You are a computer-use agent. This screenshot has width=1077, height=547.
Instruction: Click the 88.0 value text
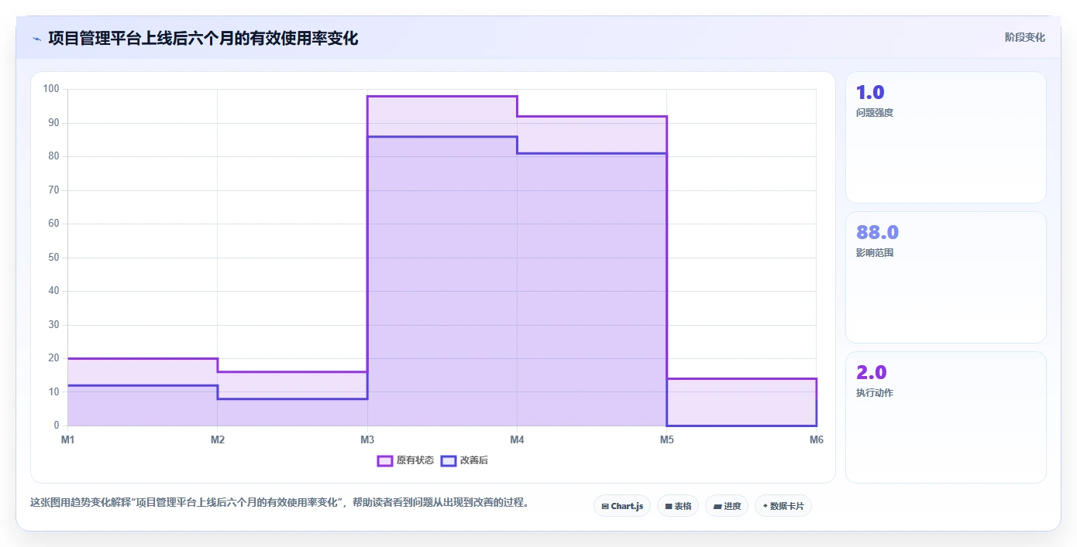(877, 232)
